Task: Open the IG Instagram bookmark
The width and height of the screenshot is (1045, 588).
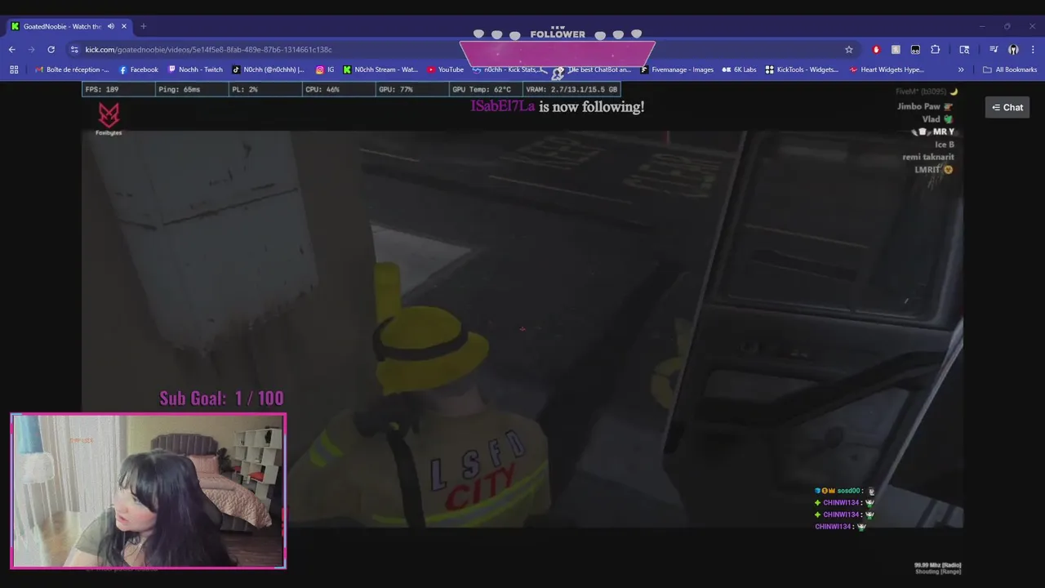Action: click(325, 69)
